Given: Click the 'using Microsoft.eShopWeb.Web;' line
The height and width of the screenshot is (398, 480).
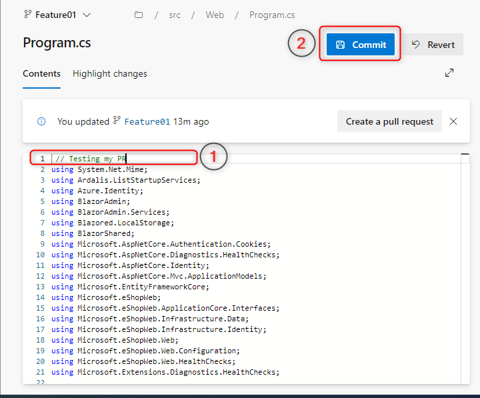Looking at the screenshot, I should [x=115, y=340].
